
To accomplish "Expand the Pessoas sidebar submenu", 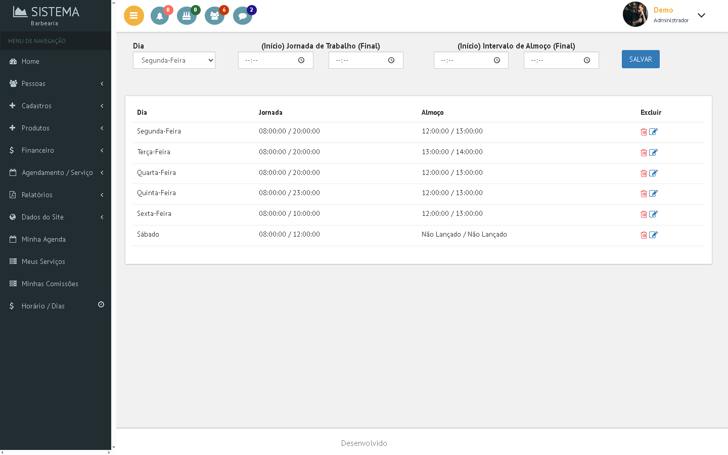I will click(56, 83).
